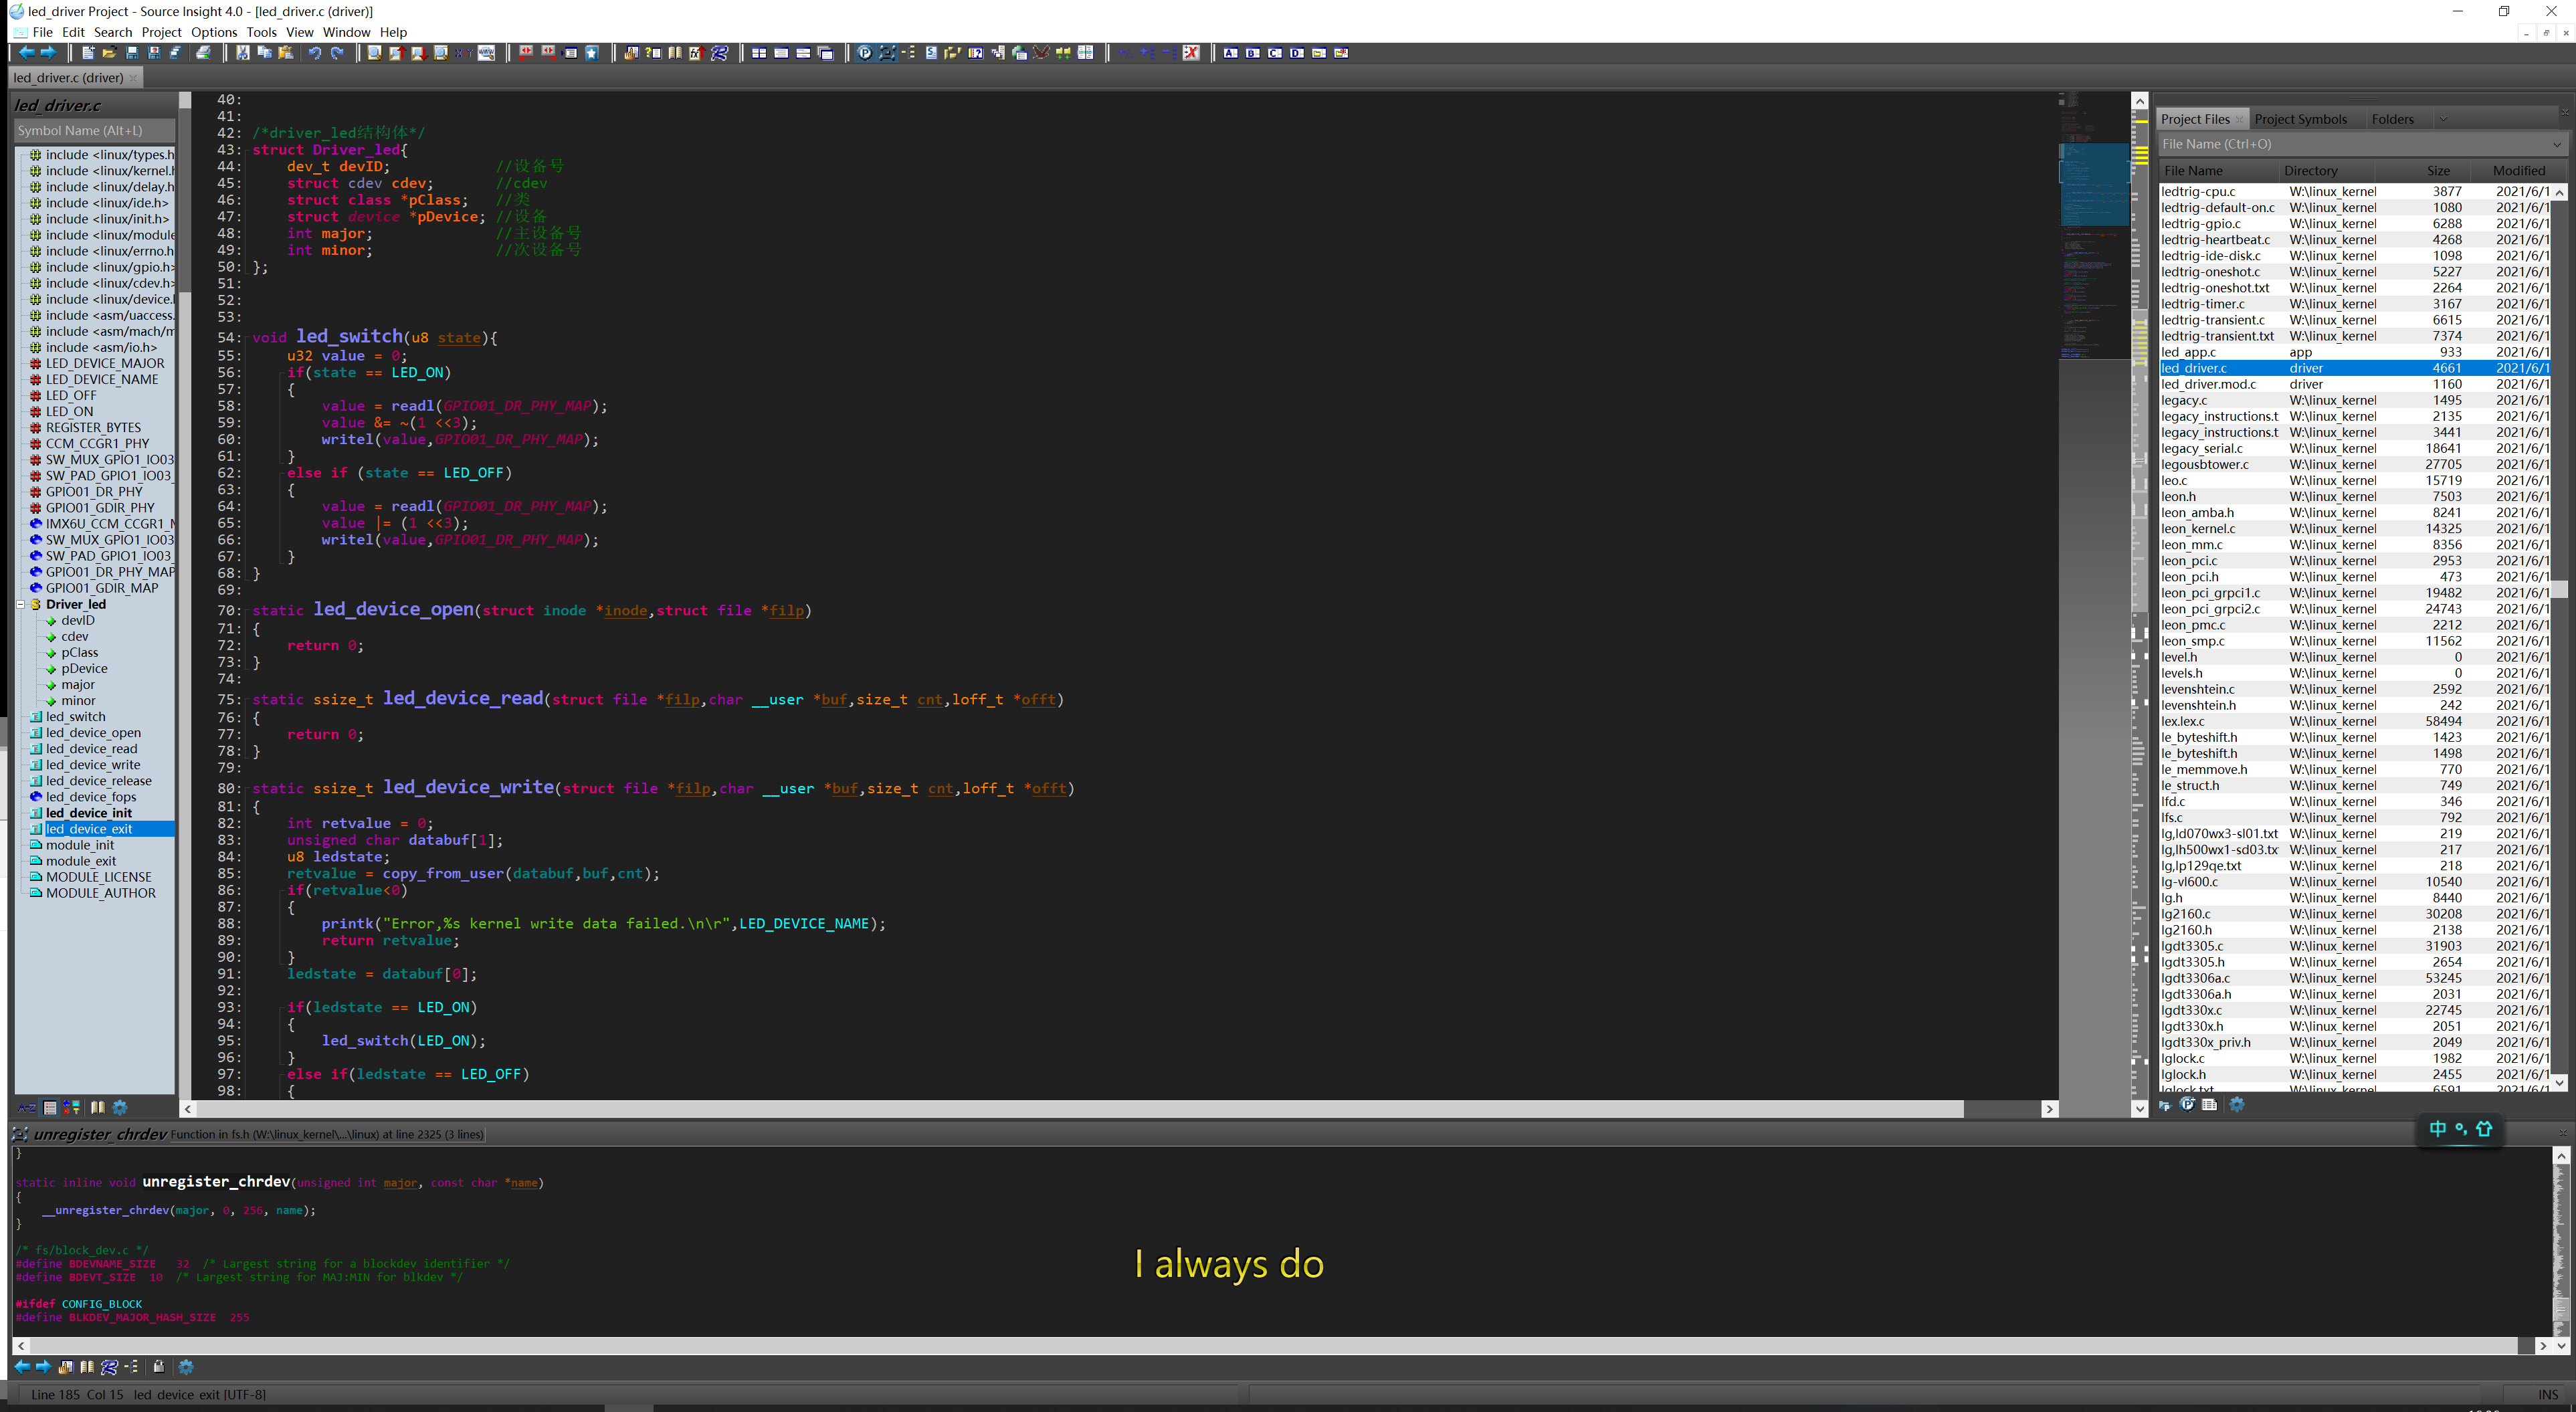Image resolution: width=2576 pixels, height=1412 pixels.
Task: Open symbol window settings gear
Action: click(x=120, y=1107)
